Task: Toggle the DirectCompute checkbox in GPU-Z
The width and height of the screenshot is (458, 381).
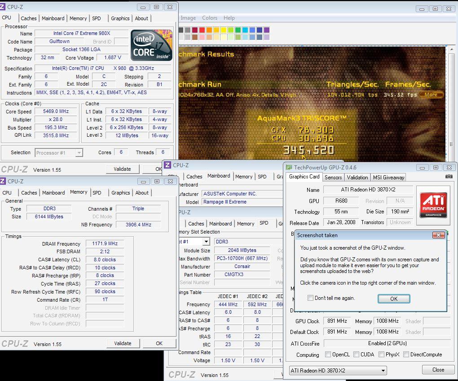Action: tap(406, 355)
